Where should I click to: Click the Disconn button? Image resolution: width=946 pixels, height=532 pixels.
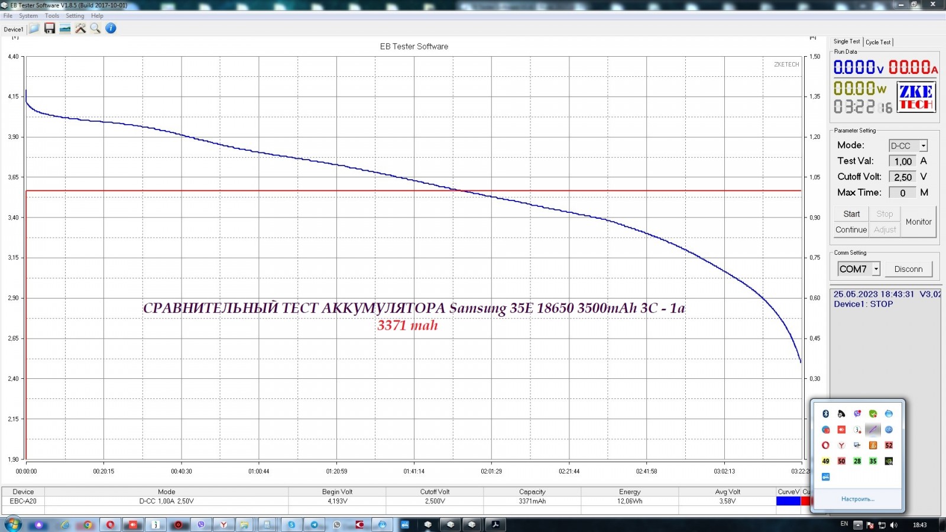tap(908, 269)
